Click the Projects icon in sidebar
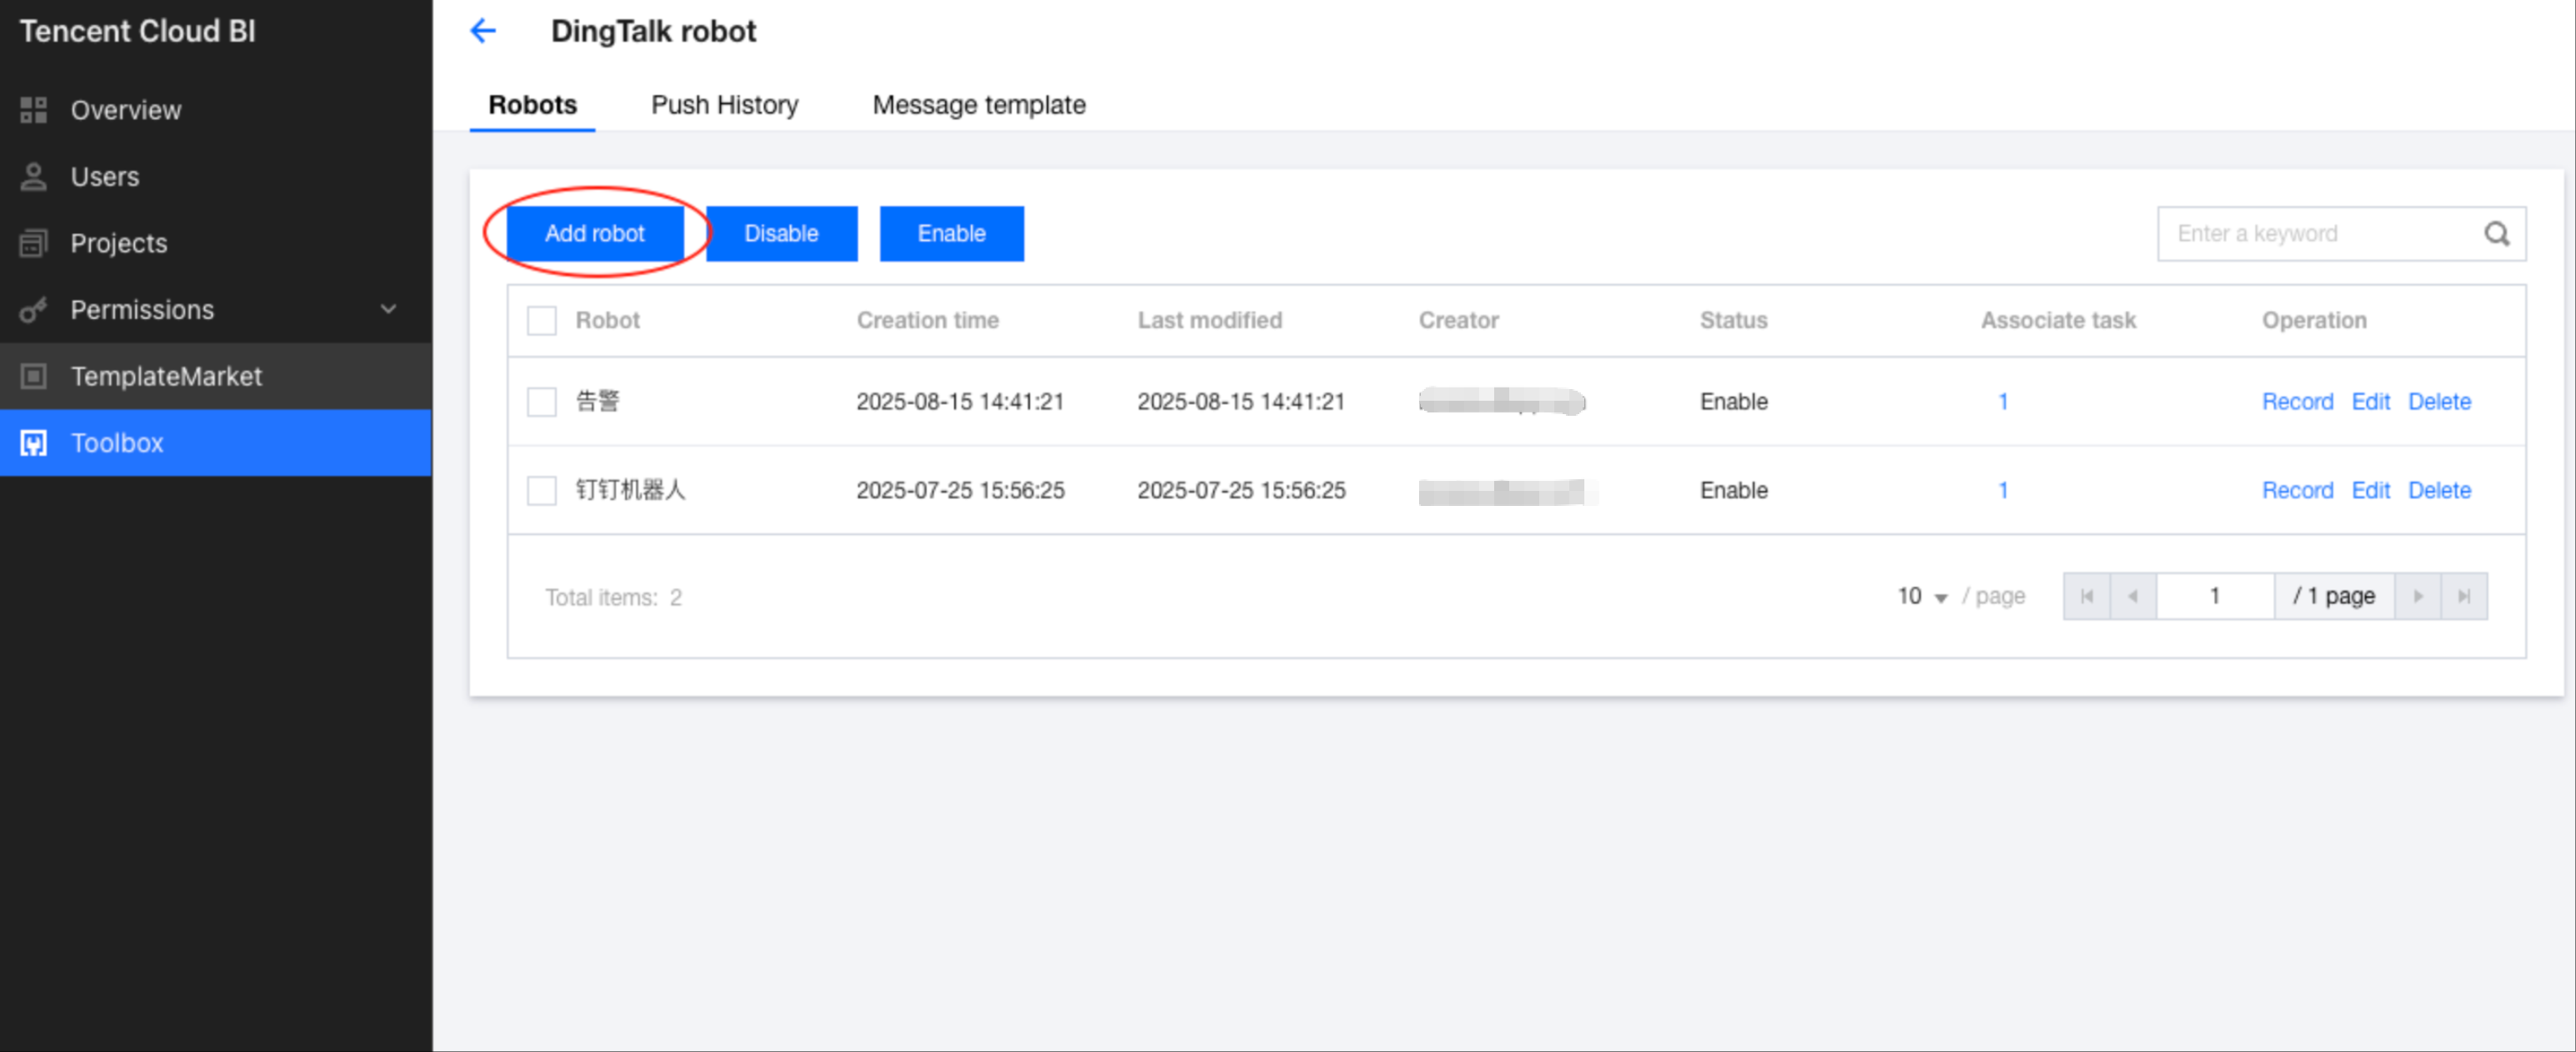The image size is (2576, 1052). coord(34,243)
